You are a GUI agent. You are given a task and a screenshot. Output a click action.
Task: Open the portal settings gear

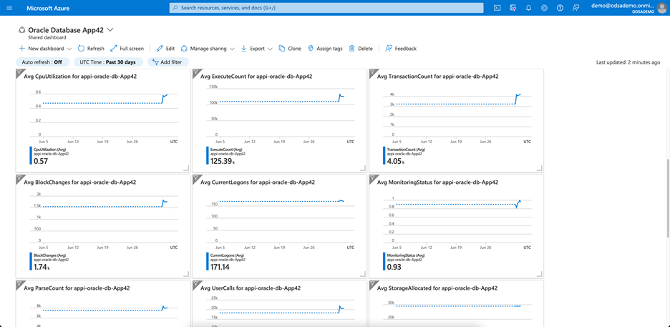pos(544,8)
